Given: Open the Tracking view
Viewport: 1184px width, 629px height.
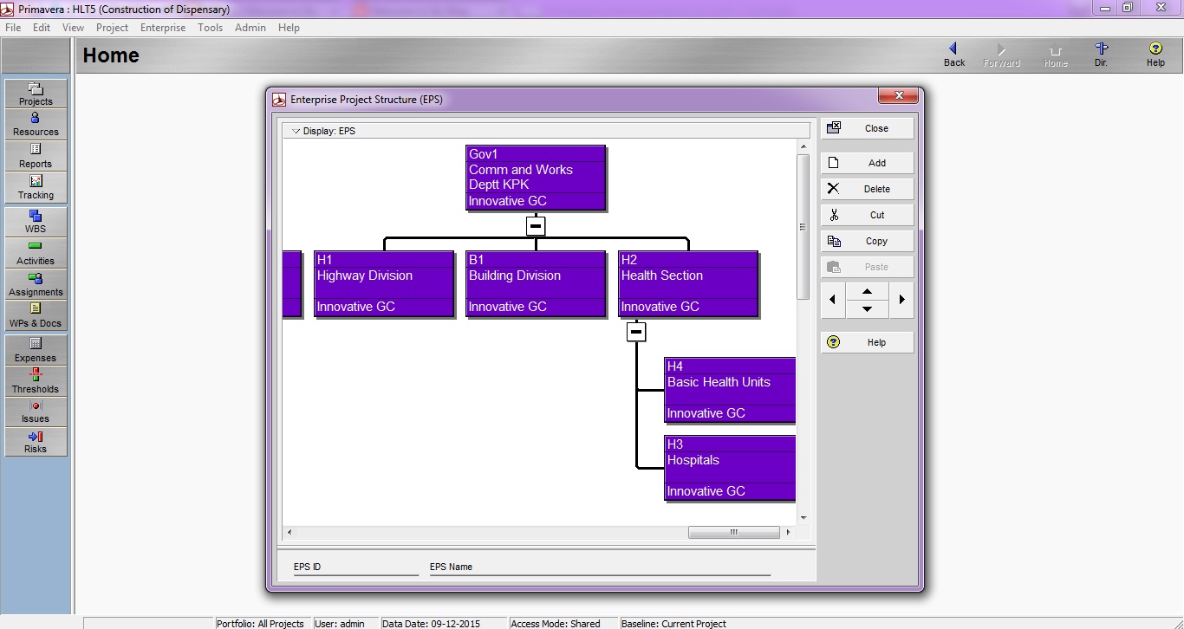Looking at the screenshot, I should 35,187.
